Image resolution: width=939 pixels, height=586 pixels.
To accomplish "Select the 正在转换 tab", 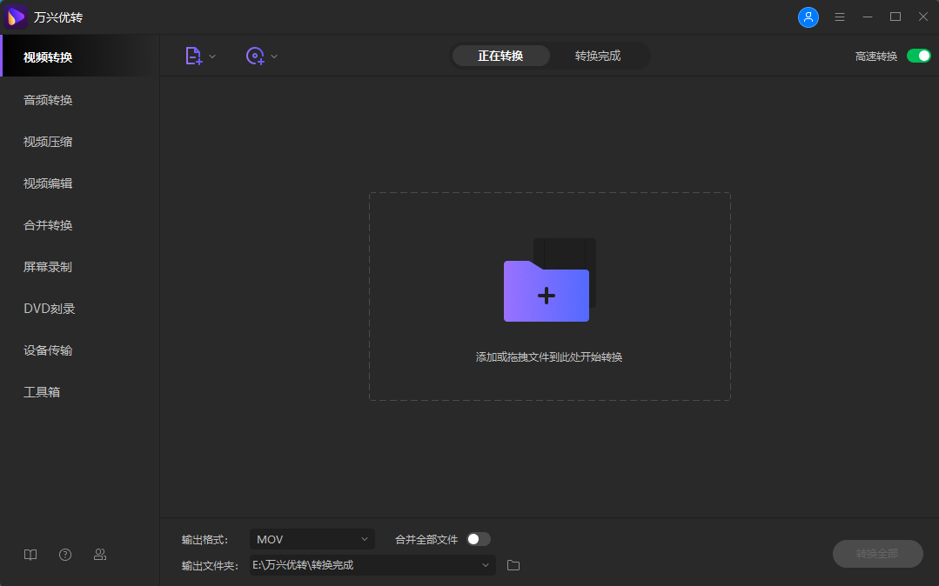I will coord(500,55).
